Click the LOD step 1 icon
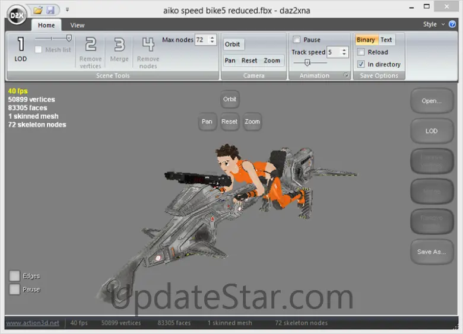This screenshot has height=334, width=463. pos(21,44)
